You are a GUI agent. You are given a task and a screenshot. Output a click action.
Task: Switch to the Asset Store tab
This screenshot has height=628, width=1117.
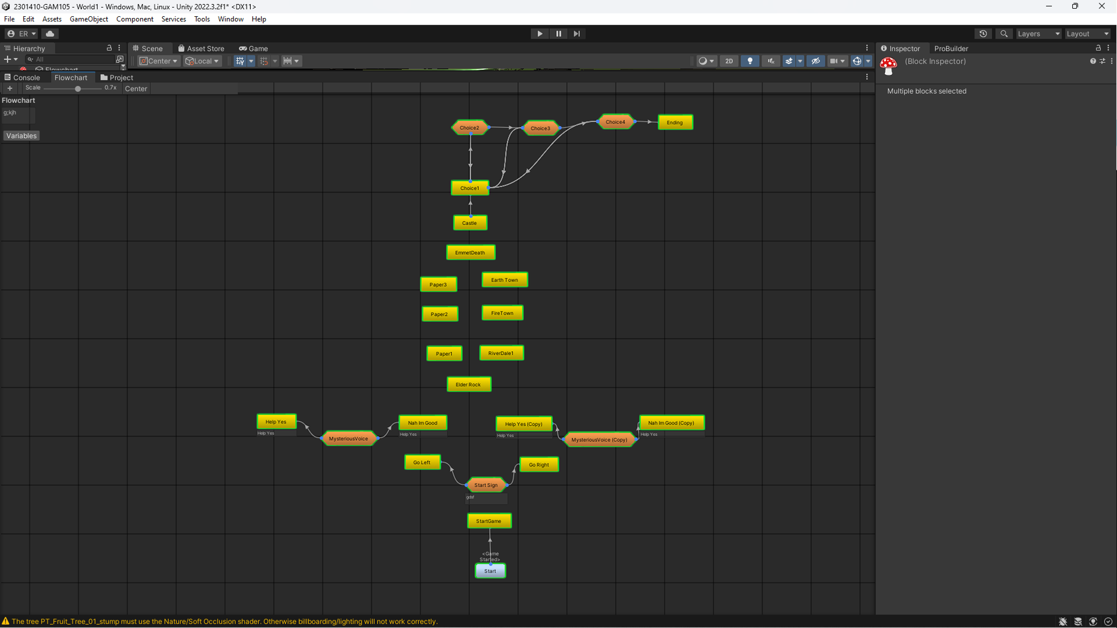click(x=201, y=48)
